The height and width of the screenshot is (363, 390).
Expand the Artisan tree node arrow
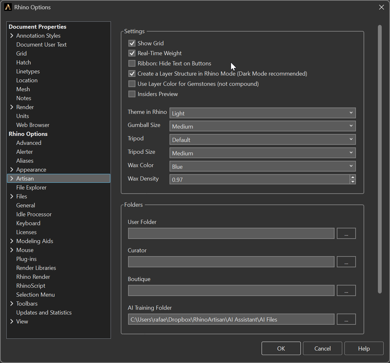tap(12, 179)
